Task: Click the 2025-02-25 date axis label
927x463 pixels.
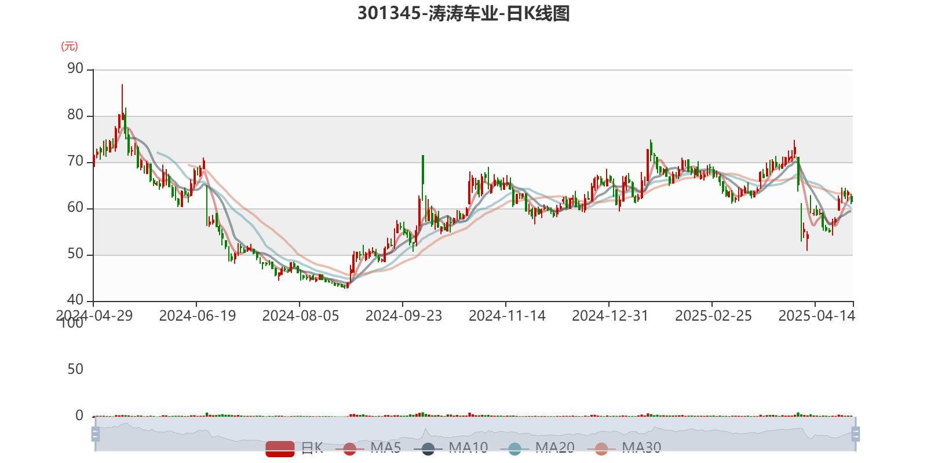Action: [713, 315]
